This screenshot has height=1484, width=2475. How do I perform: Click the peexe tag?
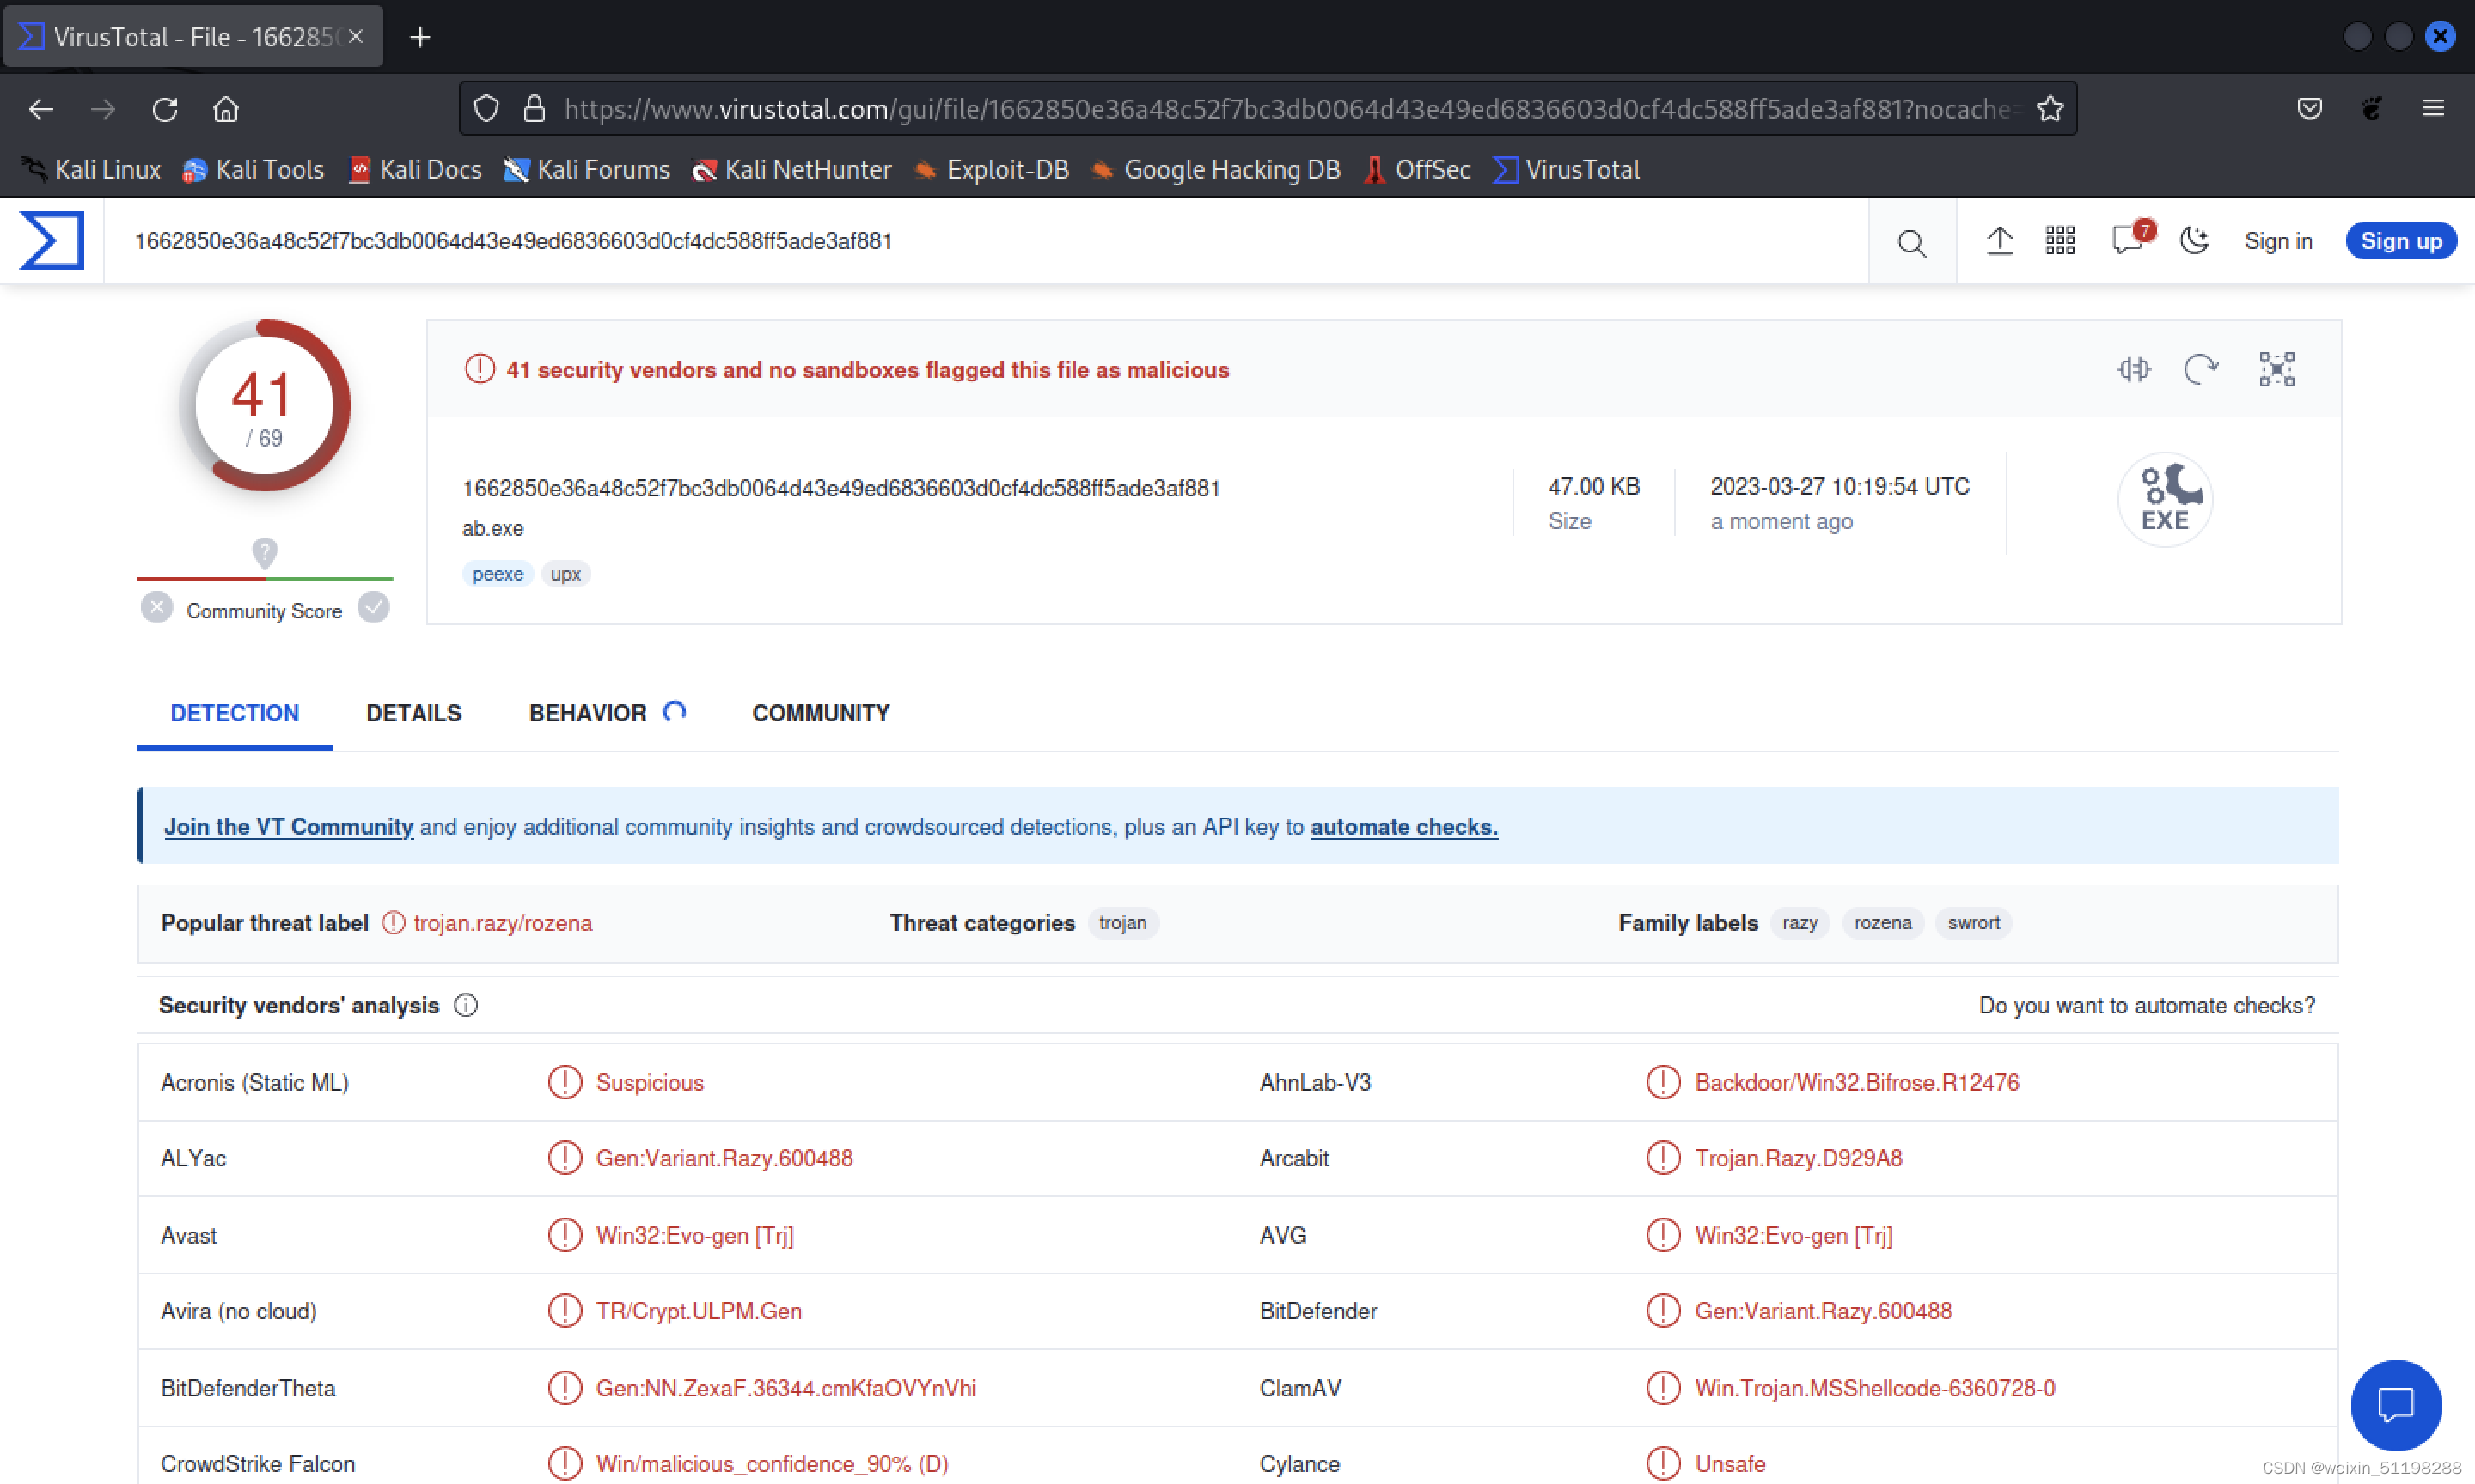pos(498,574)
